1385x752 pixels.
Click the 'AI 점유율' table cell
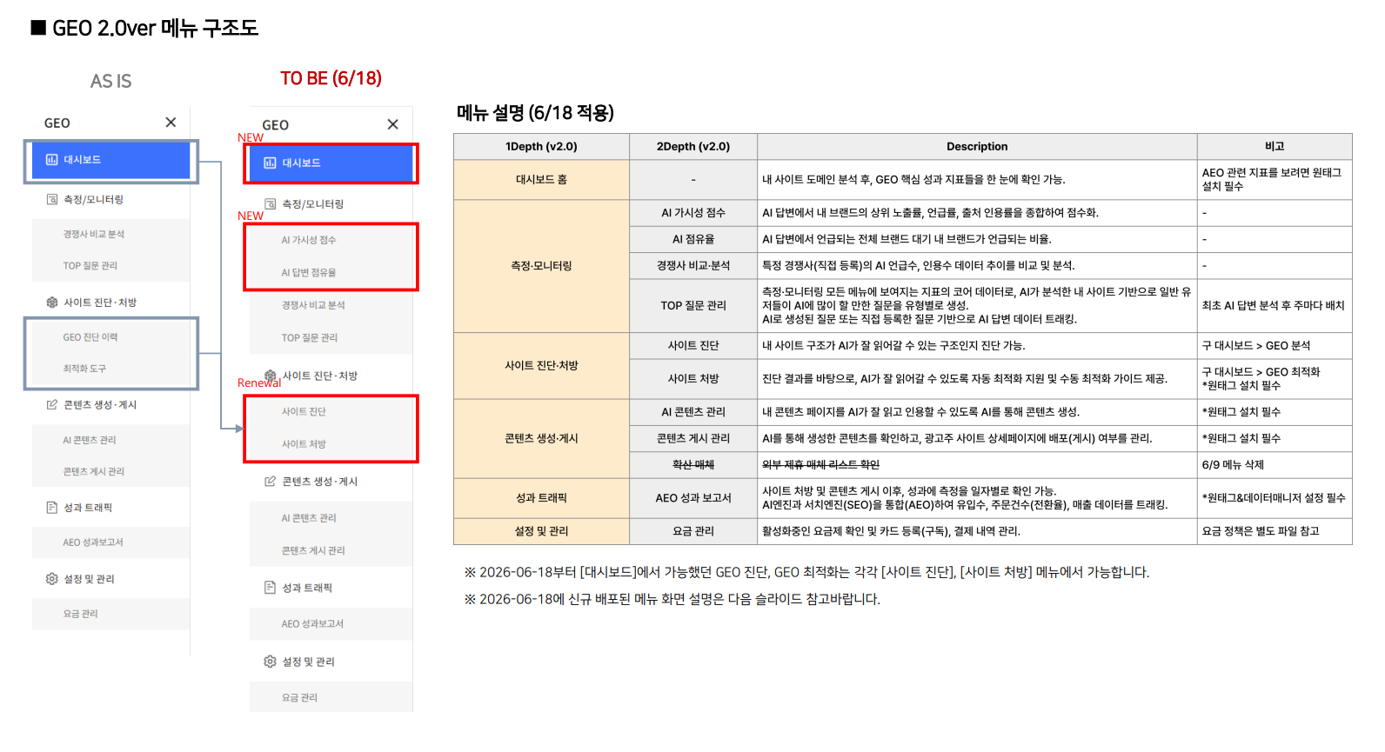coord(693,239)
